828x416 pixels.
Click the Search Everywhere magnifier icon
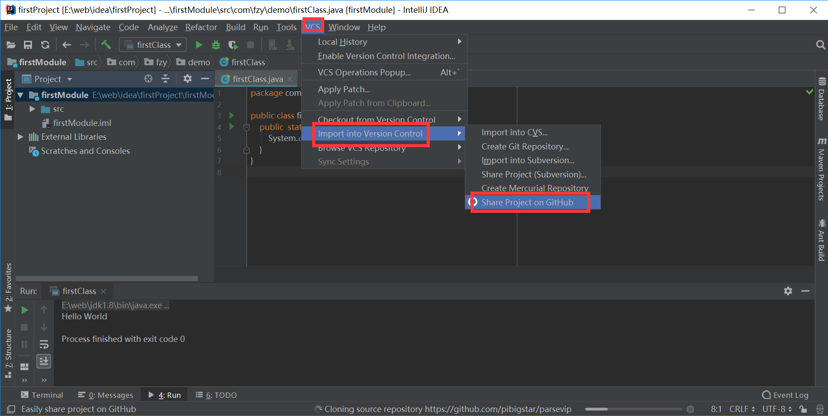coord(820,45)
